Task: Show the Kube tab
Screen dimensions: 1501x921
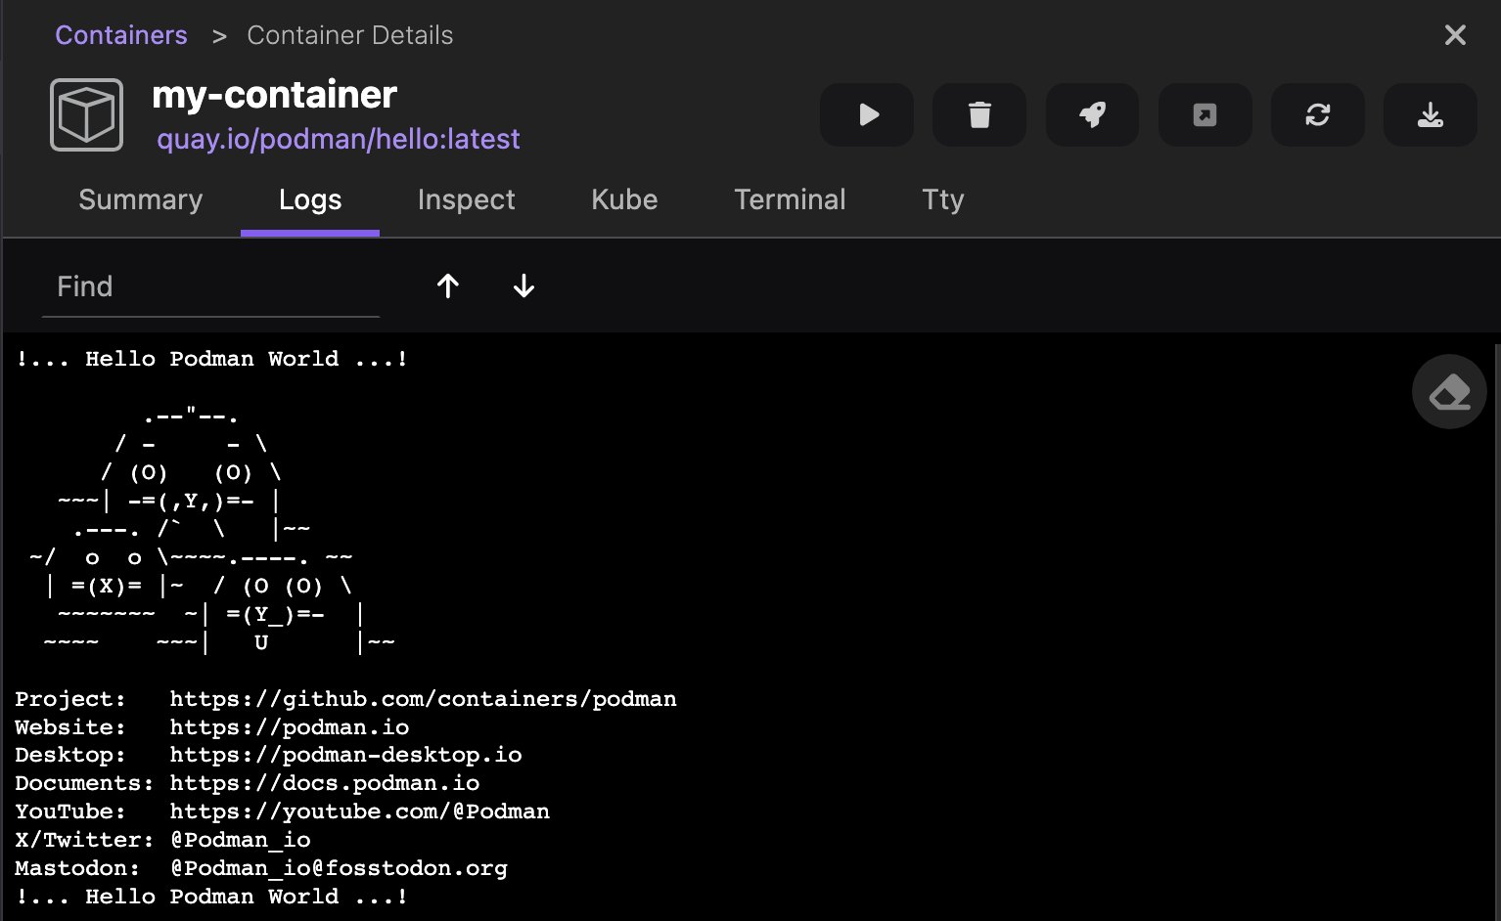Action: [624, 199]
